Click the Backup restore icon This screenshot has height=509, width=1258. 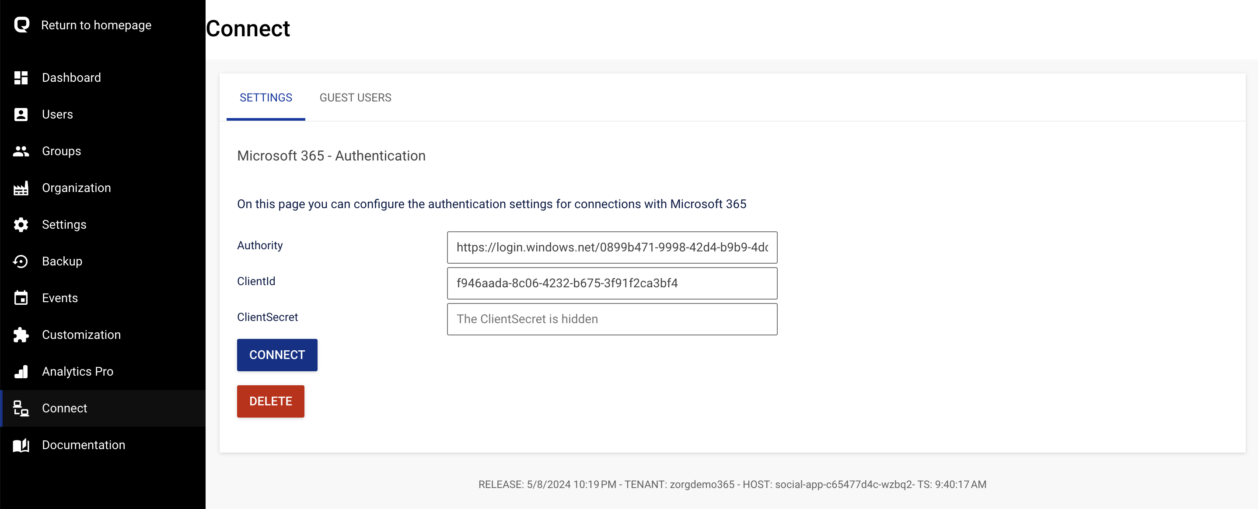point(21,261)
